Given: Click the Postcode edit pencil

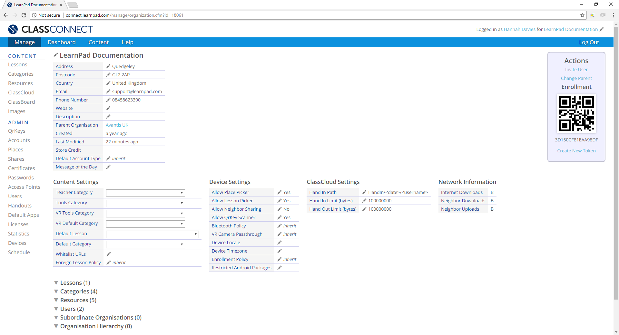Looking at the screenshot, I should point(108,75).
